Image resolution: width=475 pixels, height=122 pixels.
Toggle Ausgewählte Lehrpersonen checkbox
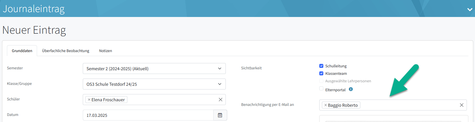pos(321,81)
